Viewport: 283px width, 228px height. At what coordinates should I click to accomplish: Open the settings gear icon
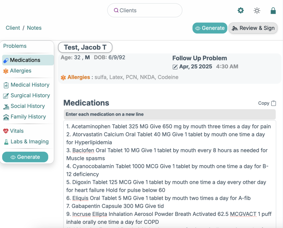(x=241, y=10)
